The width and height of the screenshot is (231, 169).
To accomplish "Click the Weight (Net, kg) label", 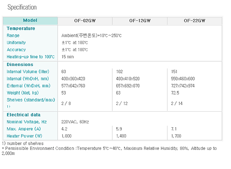I will [x=23, y=93].
